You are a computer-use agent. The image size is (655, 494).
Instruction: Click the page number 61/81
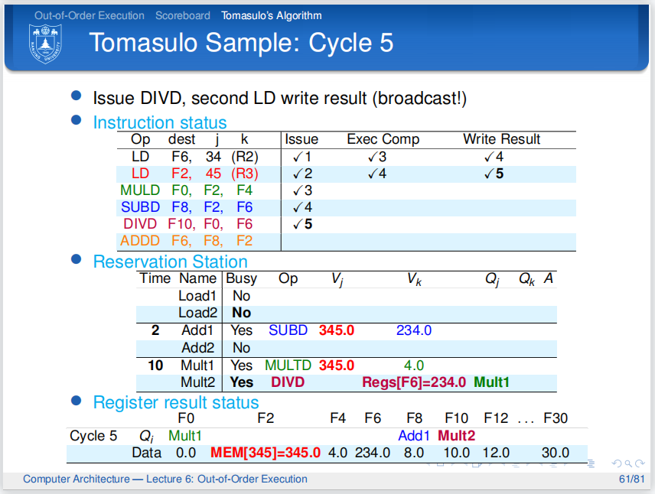631,479
